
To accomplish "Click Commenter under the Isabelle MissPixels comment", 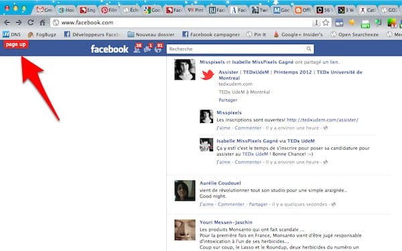I will pyautogui.click(x=248, y=162).
